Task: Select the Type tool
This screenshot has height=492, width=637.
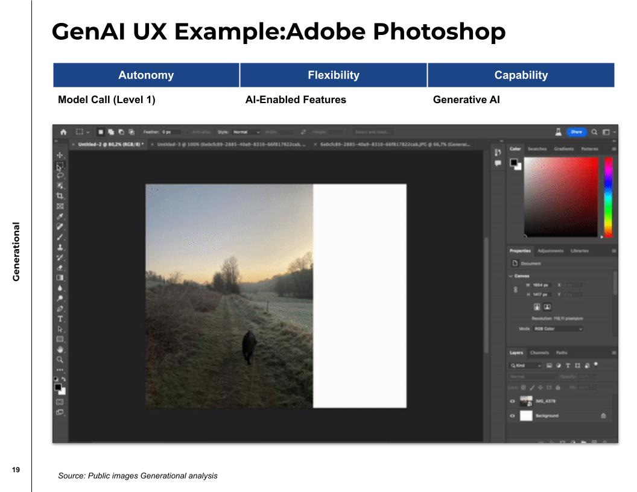Action: pos(60,319)
